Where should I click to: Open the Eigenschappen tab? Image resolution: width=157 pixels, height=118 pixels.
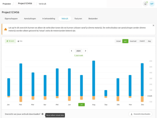coord(11,19)
